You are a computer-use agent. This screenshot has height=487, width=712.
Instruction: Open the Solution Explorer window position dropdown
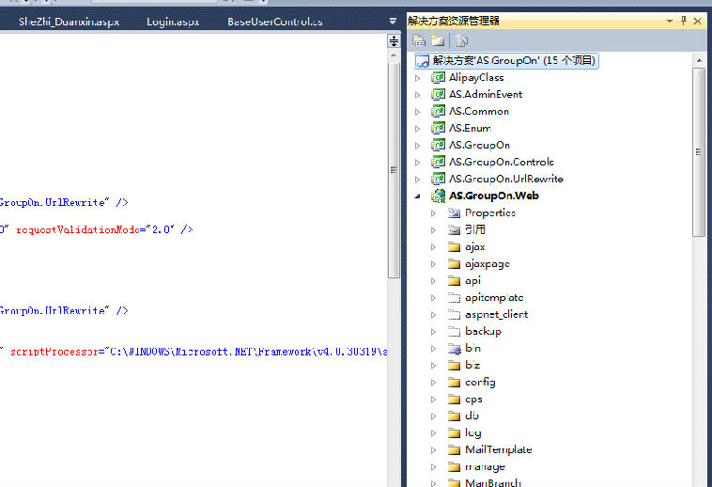coord(669,20)
